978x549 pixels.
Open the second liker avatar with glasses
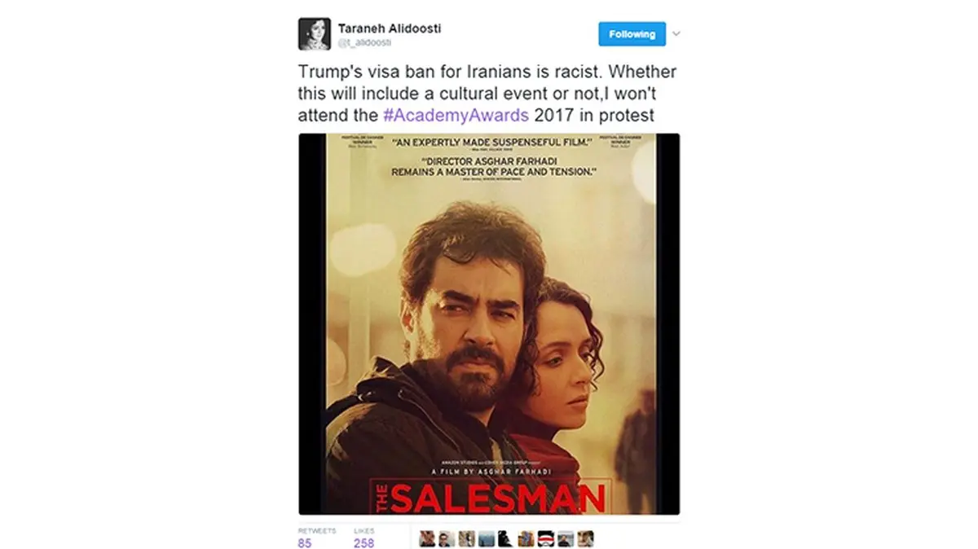click(x=447, y=538)
